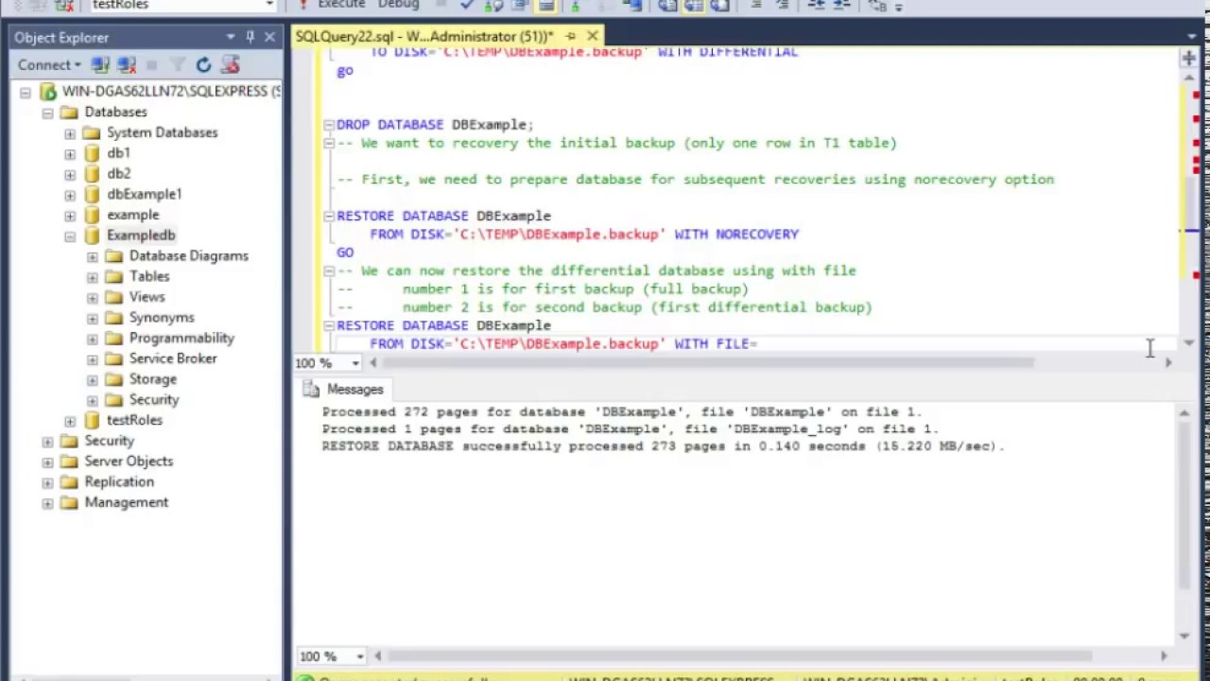Screen dimensions: 1210x681
Task: Close the Object Explorer panel
Action: pos(269,37)
